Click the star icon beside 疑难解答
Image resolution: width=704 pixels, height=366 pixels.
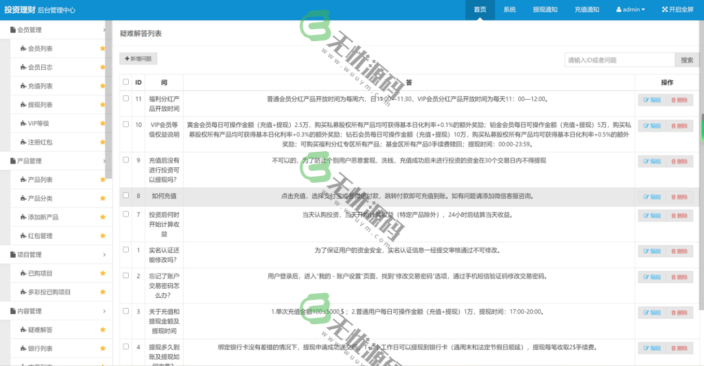(103, 329)
